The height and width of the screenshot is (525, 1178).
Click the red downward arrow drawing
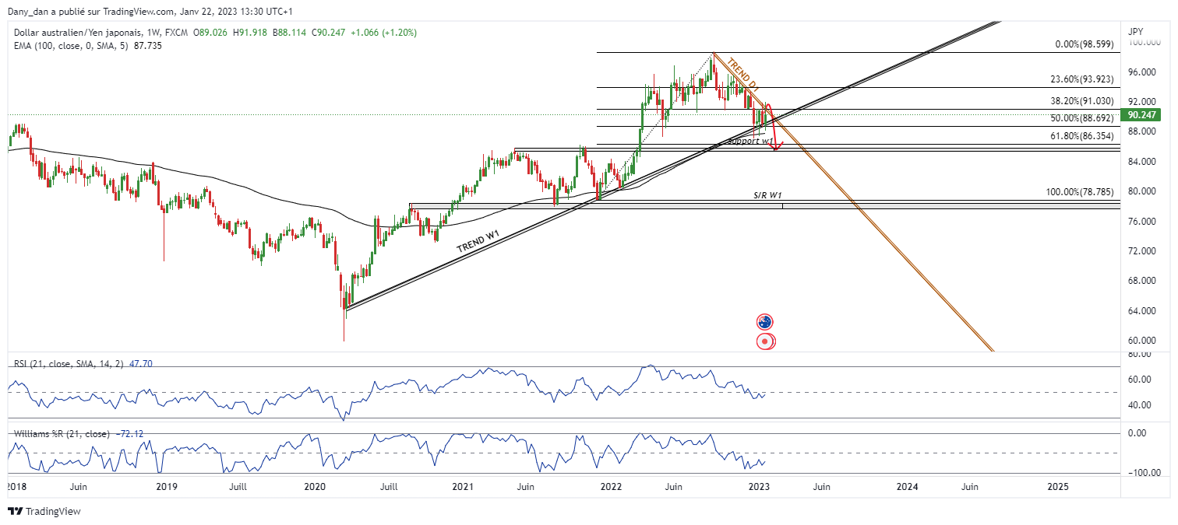point(774,132)
